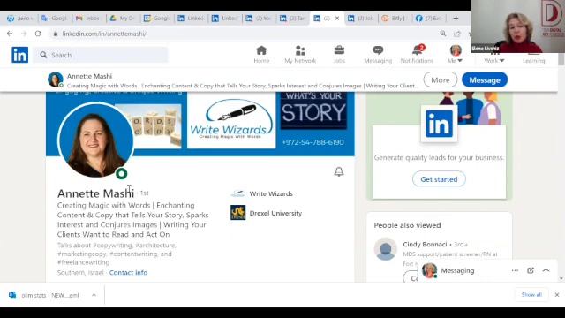This screenshot has width=565, height=318.
Task: Click the profile notification bell icon
Action: tap(339, 171)
